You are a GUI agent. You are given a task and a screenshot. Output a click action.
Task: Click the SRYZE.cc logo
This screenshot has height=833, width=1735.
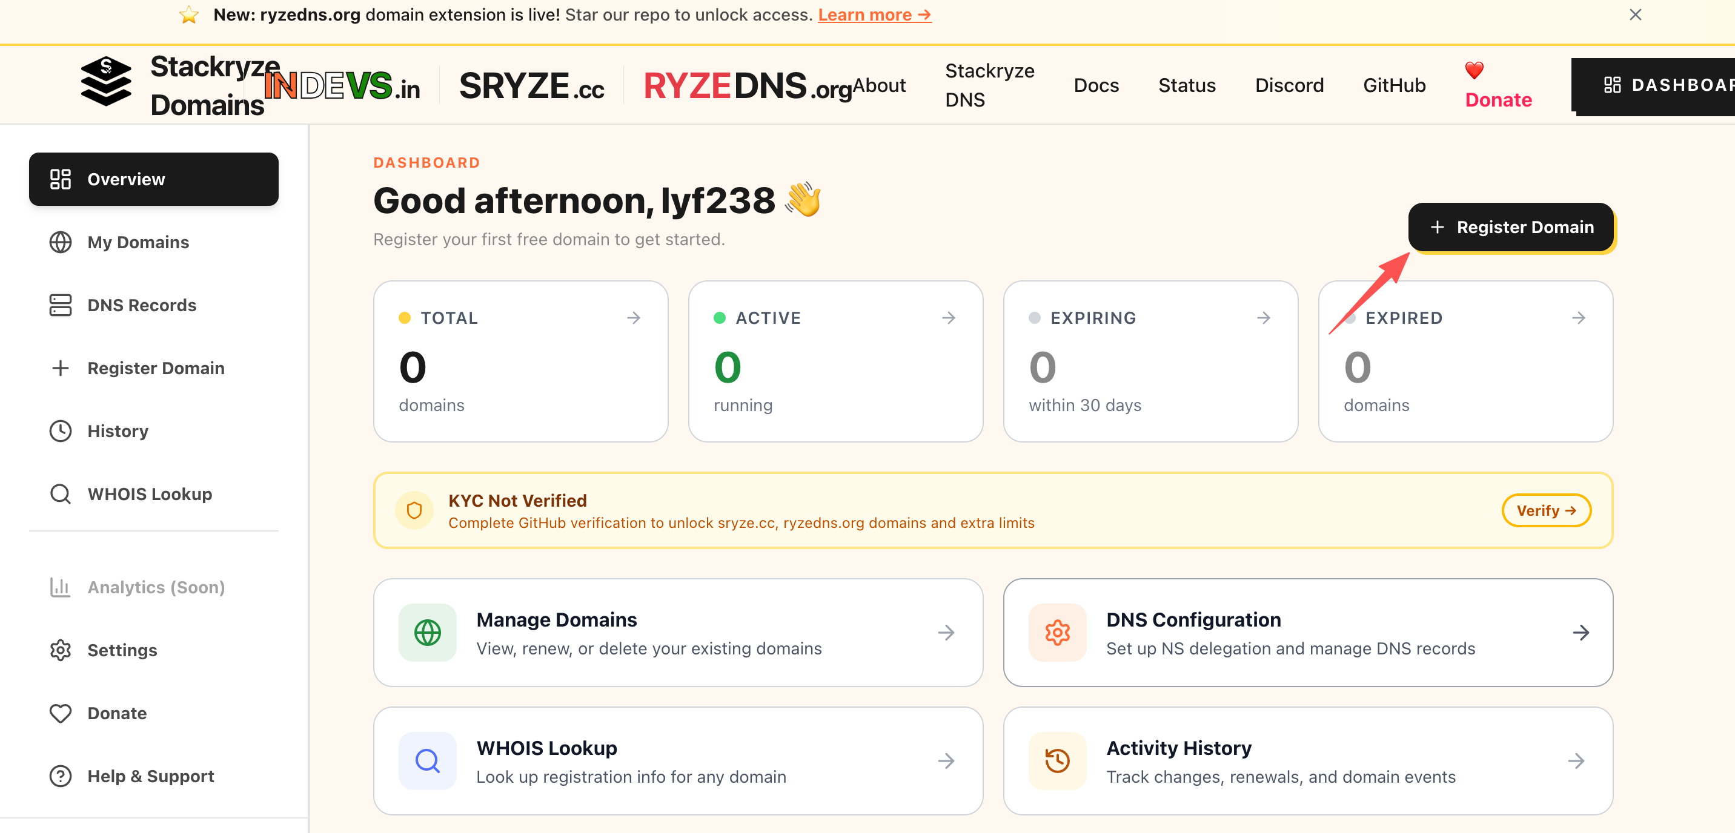(x=532, y=85)
